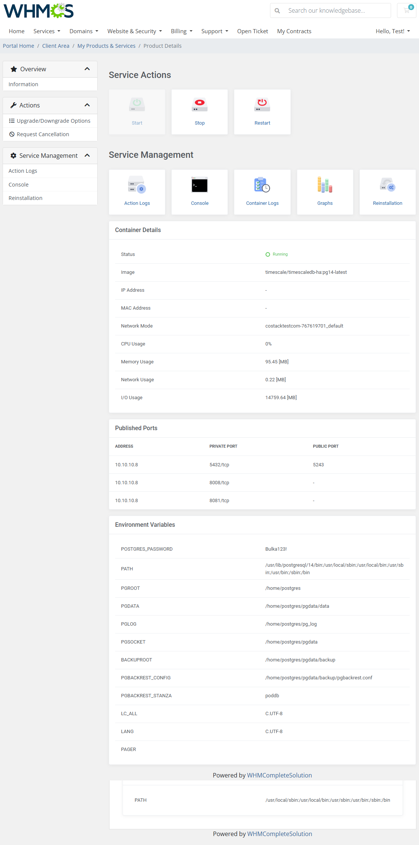Open the Support dropdown menu
Screen dimensions: 419x845
[215, 31]
